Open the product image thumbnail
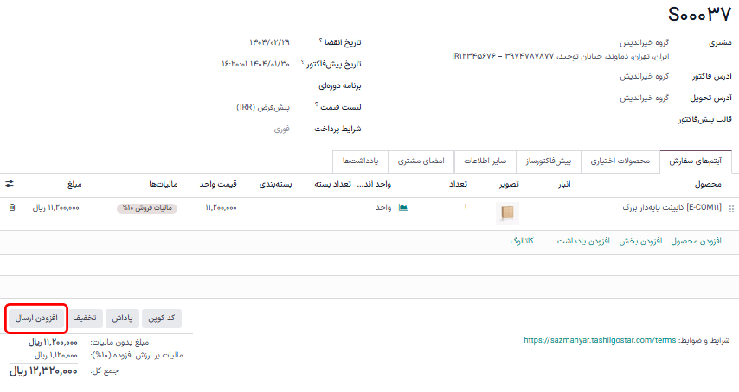739x392 pixels. [508, 212]
